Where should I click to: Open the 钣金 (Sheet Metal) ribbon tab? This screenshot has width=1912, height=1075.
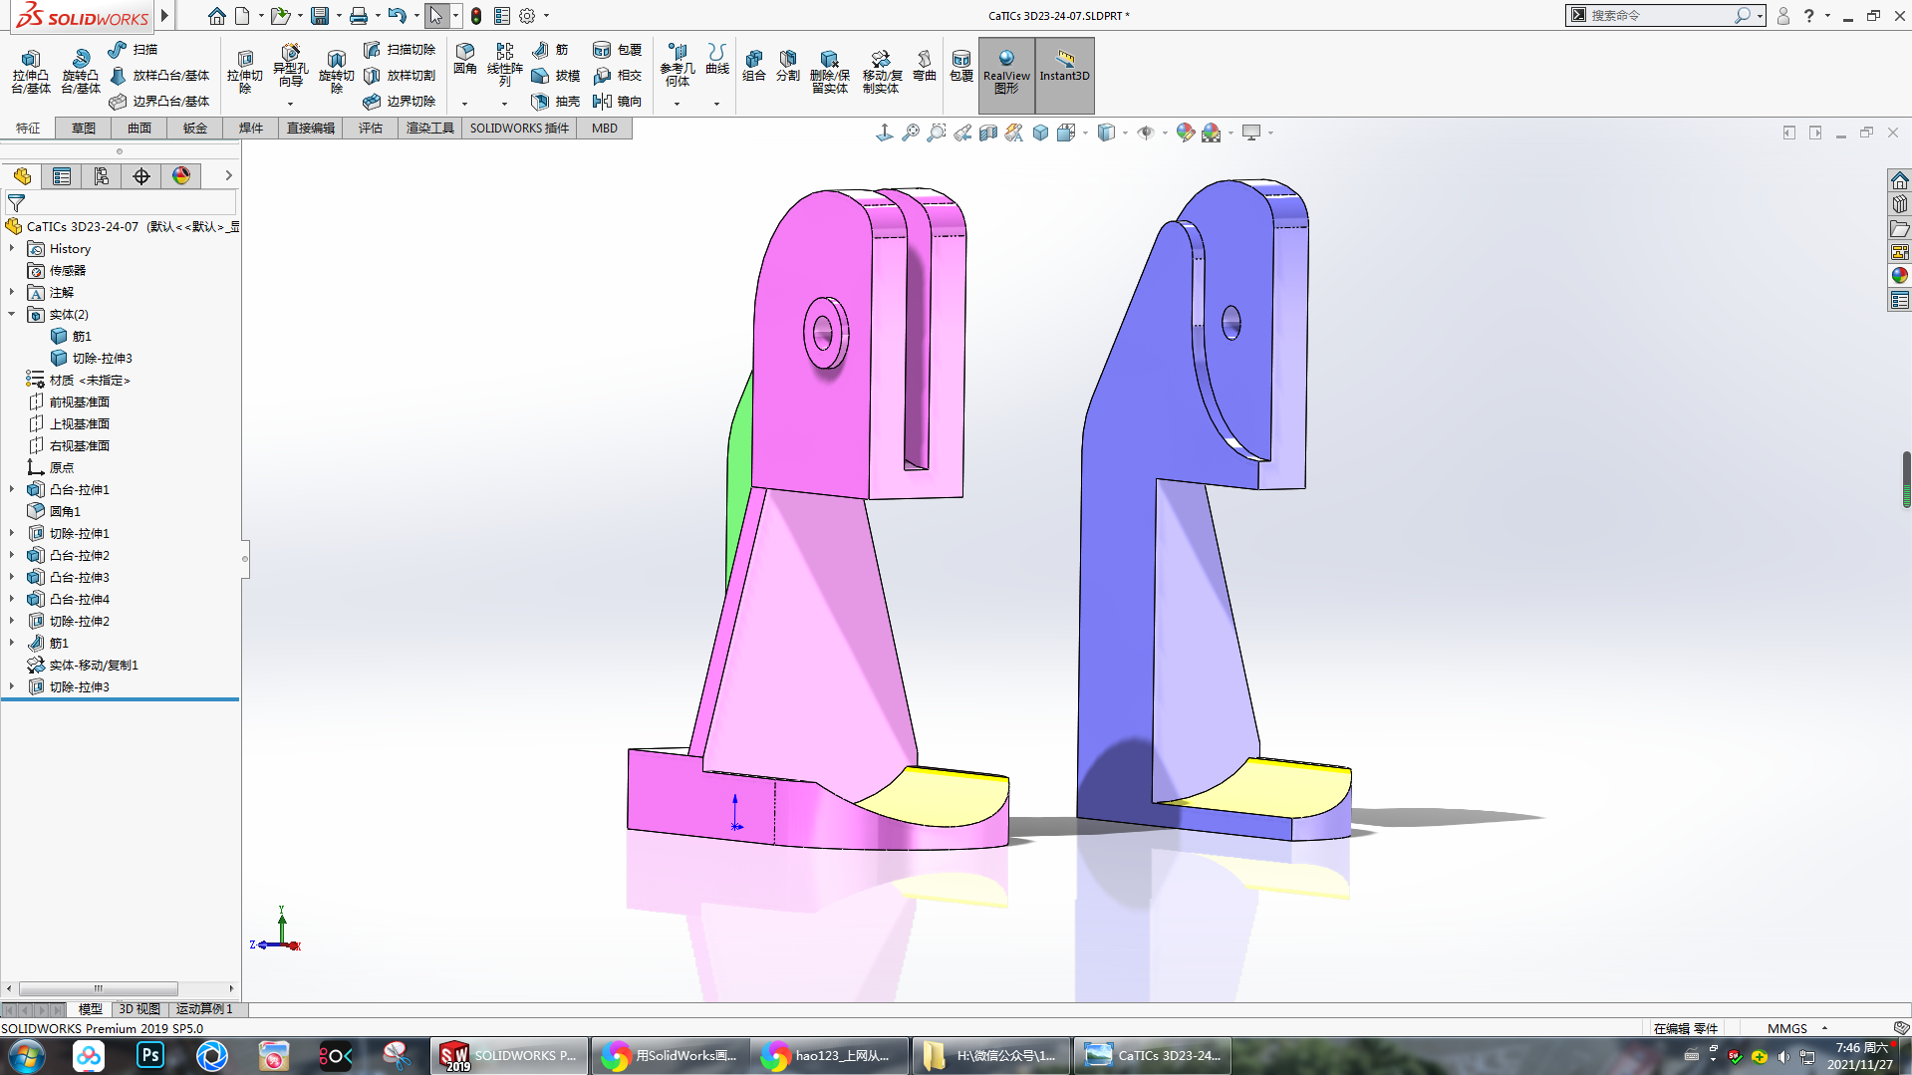195,128
